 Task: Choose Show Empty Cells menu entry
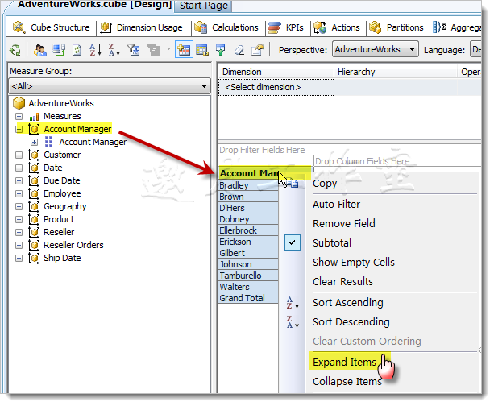pos(354,262)
